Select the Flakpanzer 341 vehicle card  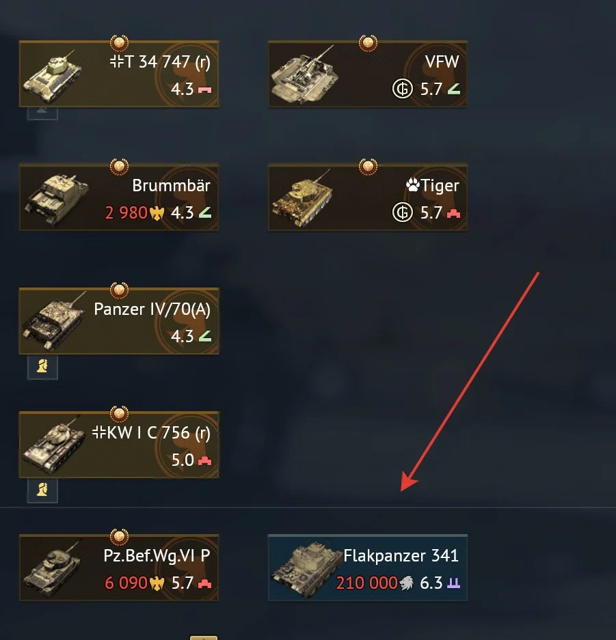(368, 568)
